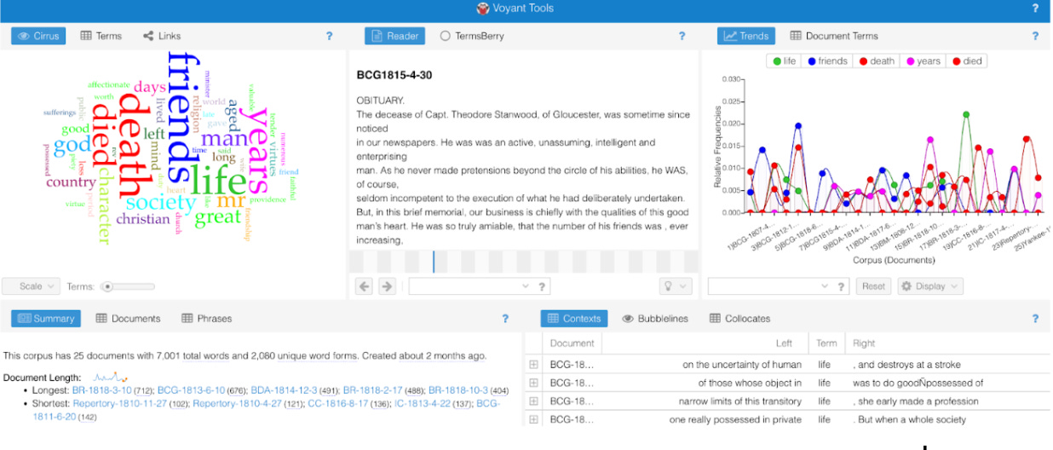Click the word 'death' in the word cloud
The image size is (1053, 450).
134,146
